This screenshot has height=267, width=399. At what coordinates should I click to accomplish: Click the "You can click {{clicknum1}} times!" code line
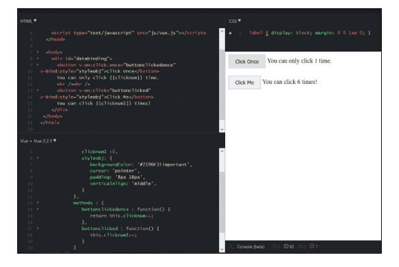tap(103, 103)
